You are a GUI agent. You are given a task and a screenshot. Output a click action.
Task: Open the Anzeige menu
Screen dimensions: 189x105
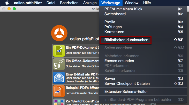90,3
